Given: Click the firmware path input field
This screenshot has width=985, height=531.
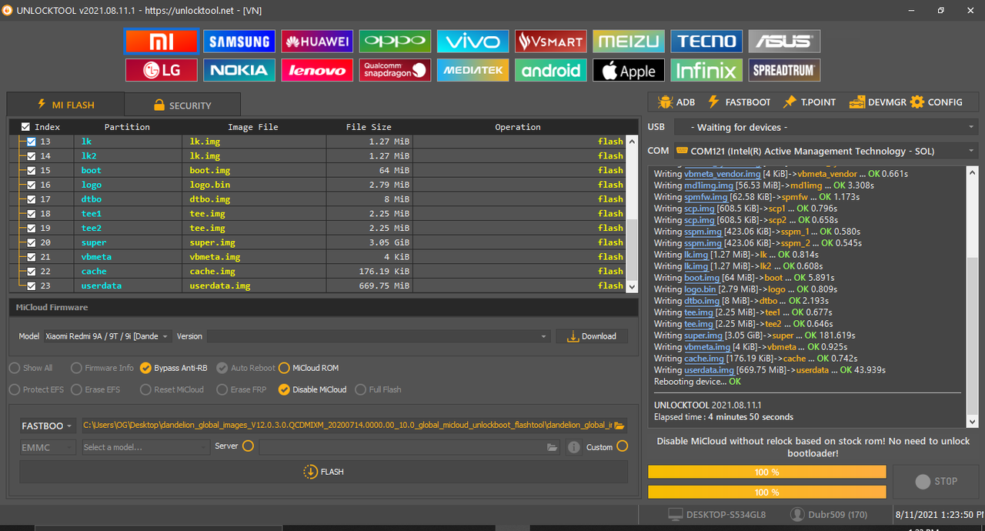Looking at the screenshot, I should [x=346, y=426].
